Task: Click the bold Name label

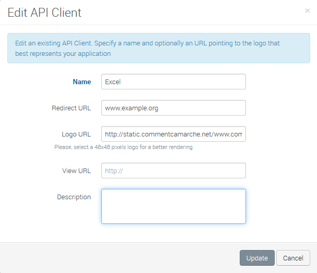Action: (82, 82)
